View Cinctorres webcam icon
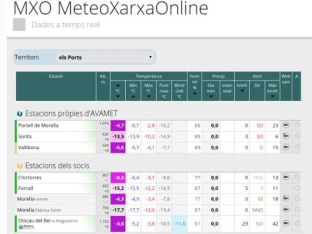 click(286, 177)
